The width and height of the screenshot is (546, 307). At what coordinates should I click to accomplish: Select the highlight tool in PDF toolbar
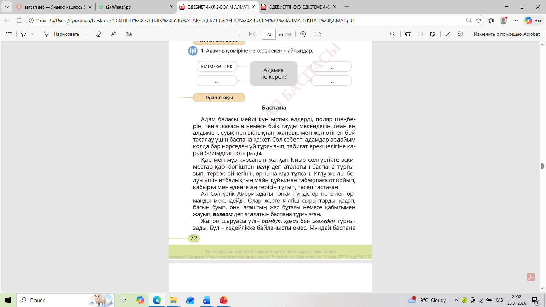click(x=24, y=34)
